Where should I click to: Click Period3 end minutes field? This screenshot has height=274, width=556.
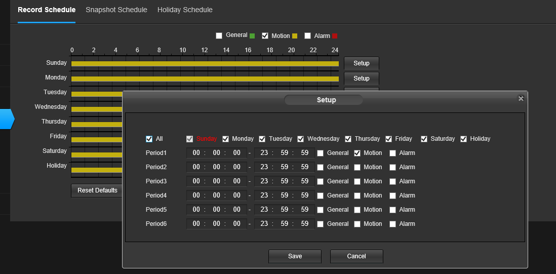pyautogui.click(x=285, y=181)
